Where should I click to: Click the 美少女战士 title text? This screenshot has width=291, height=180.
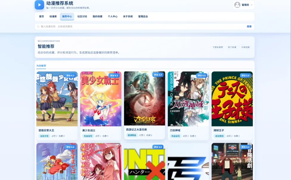click(x=89, y=130)
